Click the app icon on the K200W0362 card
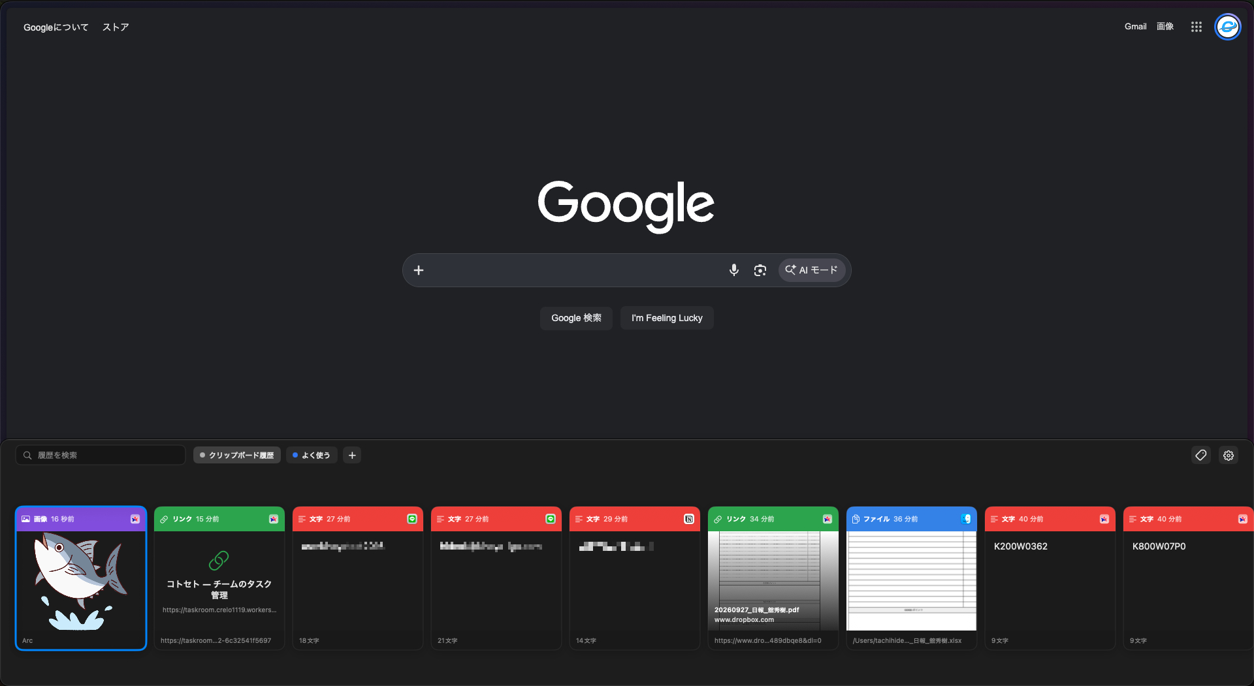 click(x=1104, y=519)
